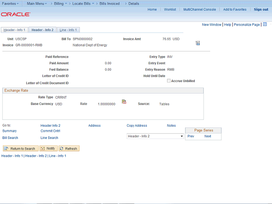Go to the Home link
Screen dimensions: 272x204
click(152, 9)
